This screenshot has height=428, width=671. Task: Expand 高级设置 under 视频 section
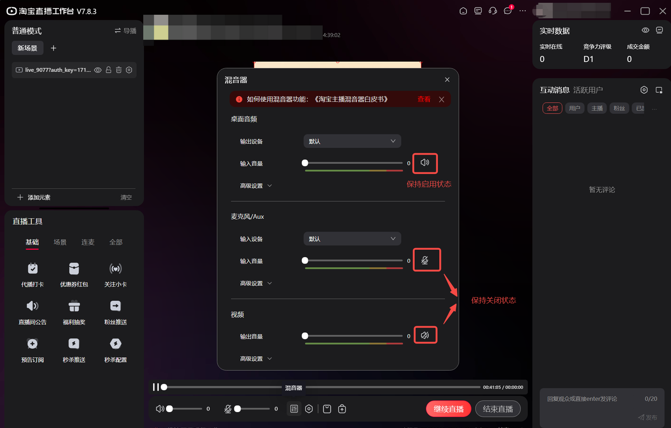(256, 359)
